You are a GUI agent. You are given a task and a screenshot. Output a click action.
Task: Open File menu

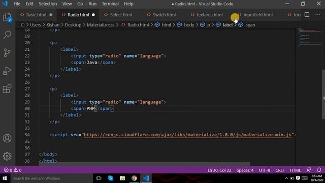tap(17, 4)
